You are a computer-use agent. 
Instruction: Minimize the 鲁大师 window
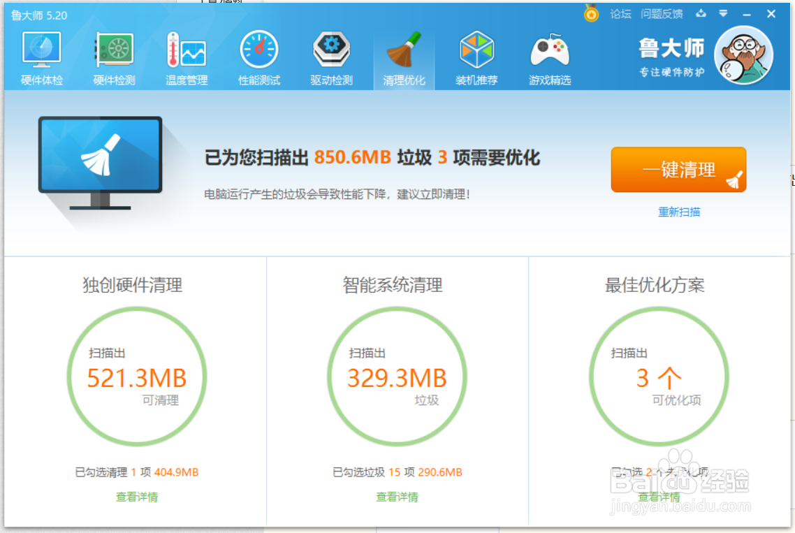point(747,15)
